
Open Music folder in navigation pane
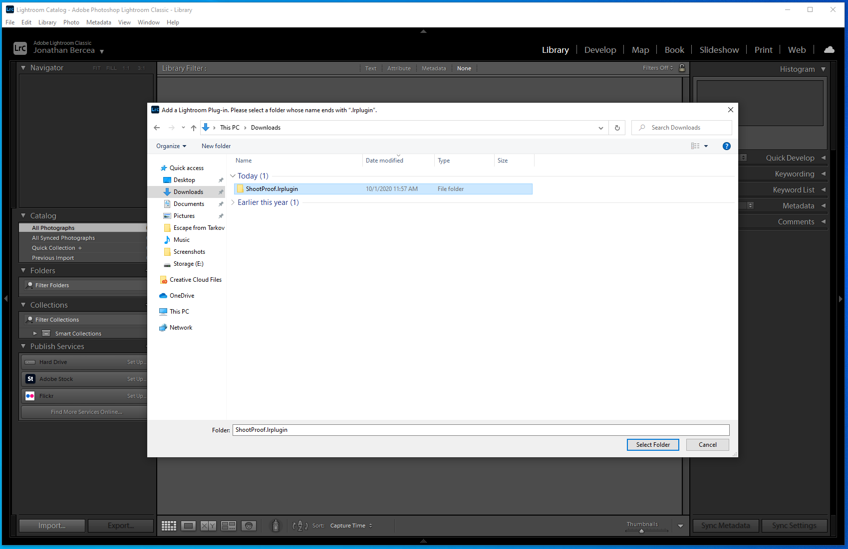pos(181,240)
